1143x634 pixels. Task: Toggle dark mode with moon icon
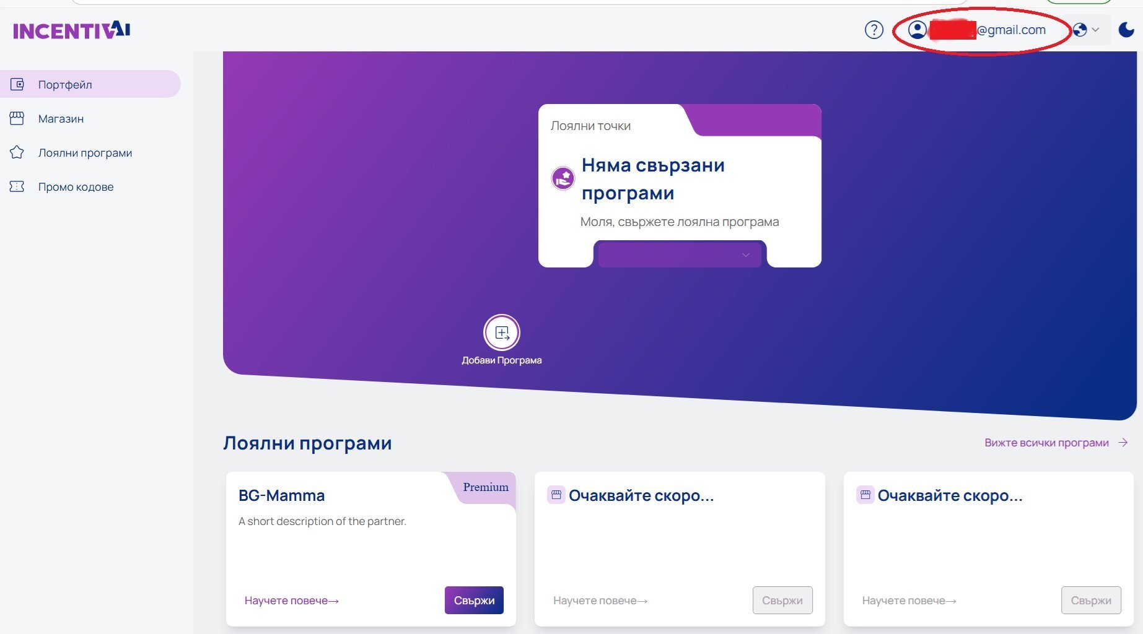click(1126, 30)
